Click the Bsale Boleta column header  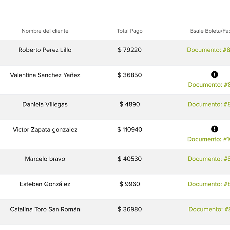coord(210,31)
